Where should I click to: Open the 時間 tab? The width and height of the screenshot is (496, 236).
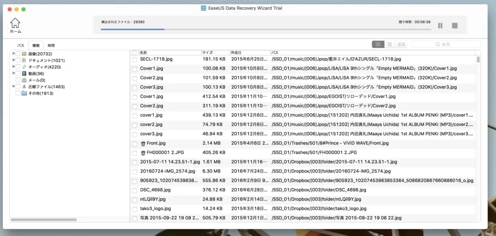click(x=51, y=46)
